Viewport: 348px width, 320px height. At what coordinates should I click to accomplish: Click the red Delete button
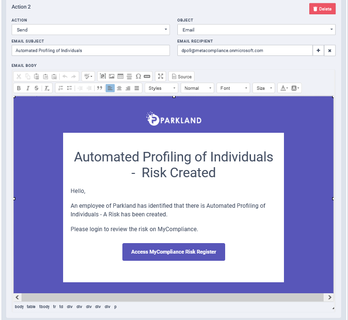click(x=323, y=9)
